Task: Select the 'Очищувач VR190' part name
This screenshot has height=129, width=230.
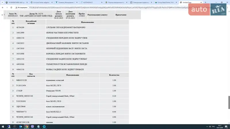Action: coord(53,91)
